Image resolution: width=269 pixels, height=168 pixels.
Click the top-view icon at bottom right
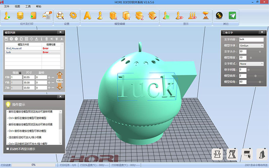pos(217,154)
